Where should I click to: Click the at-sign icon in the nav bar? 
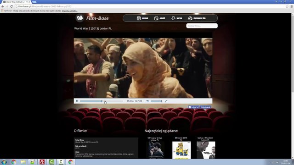coord(190,18)
